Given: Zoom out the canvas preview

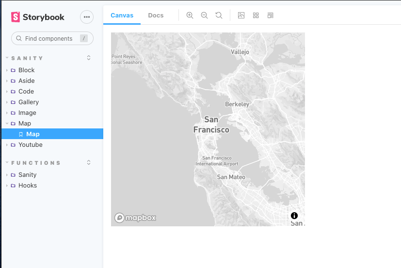Looking at the screenshot, I should tap(204, 16).
